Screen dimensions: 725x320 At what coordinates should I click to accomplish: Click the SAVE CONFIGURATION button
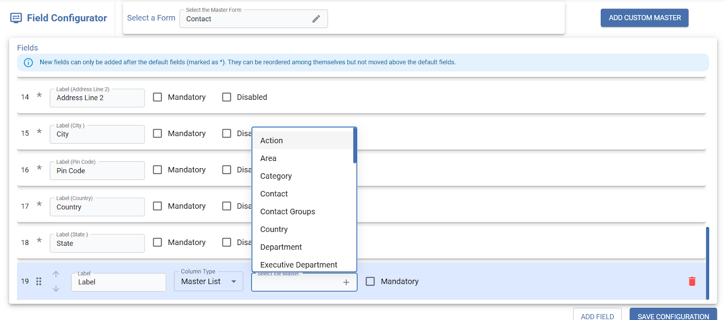pyautogui.click(x=673, y=316)
